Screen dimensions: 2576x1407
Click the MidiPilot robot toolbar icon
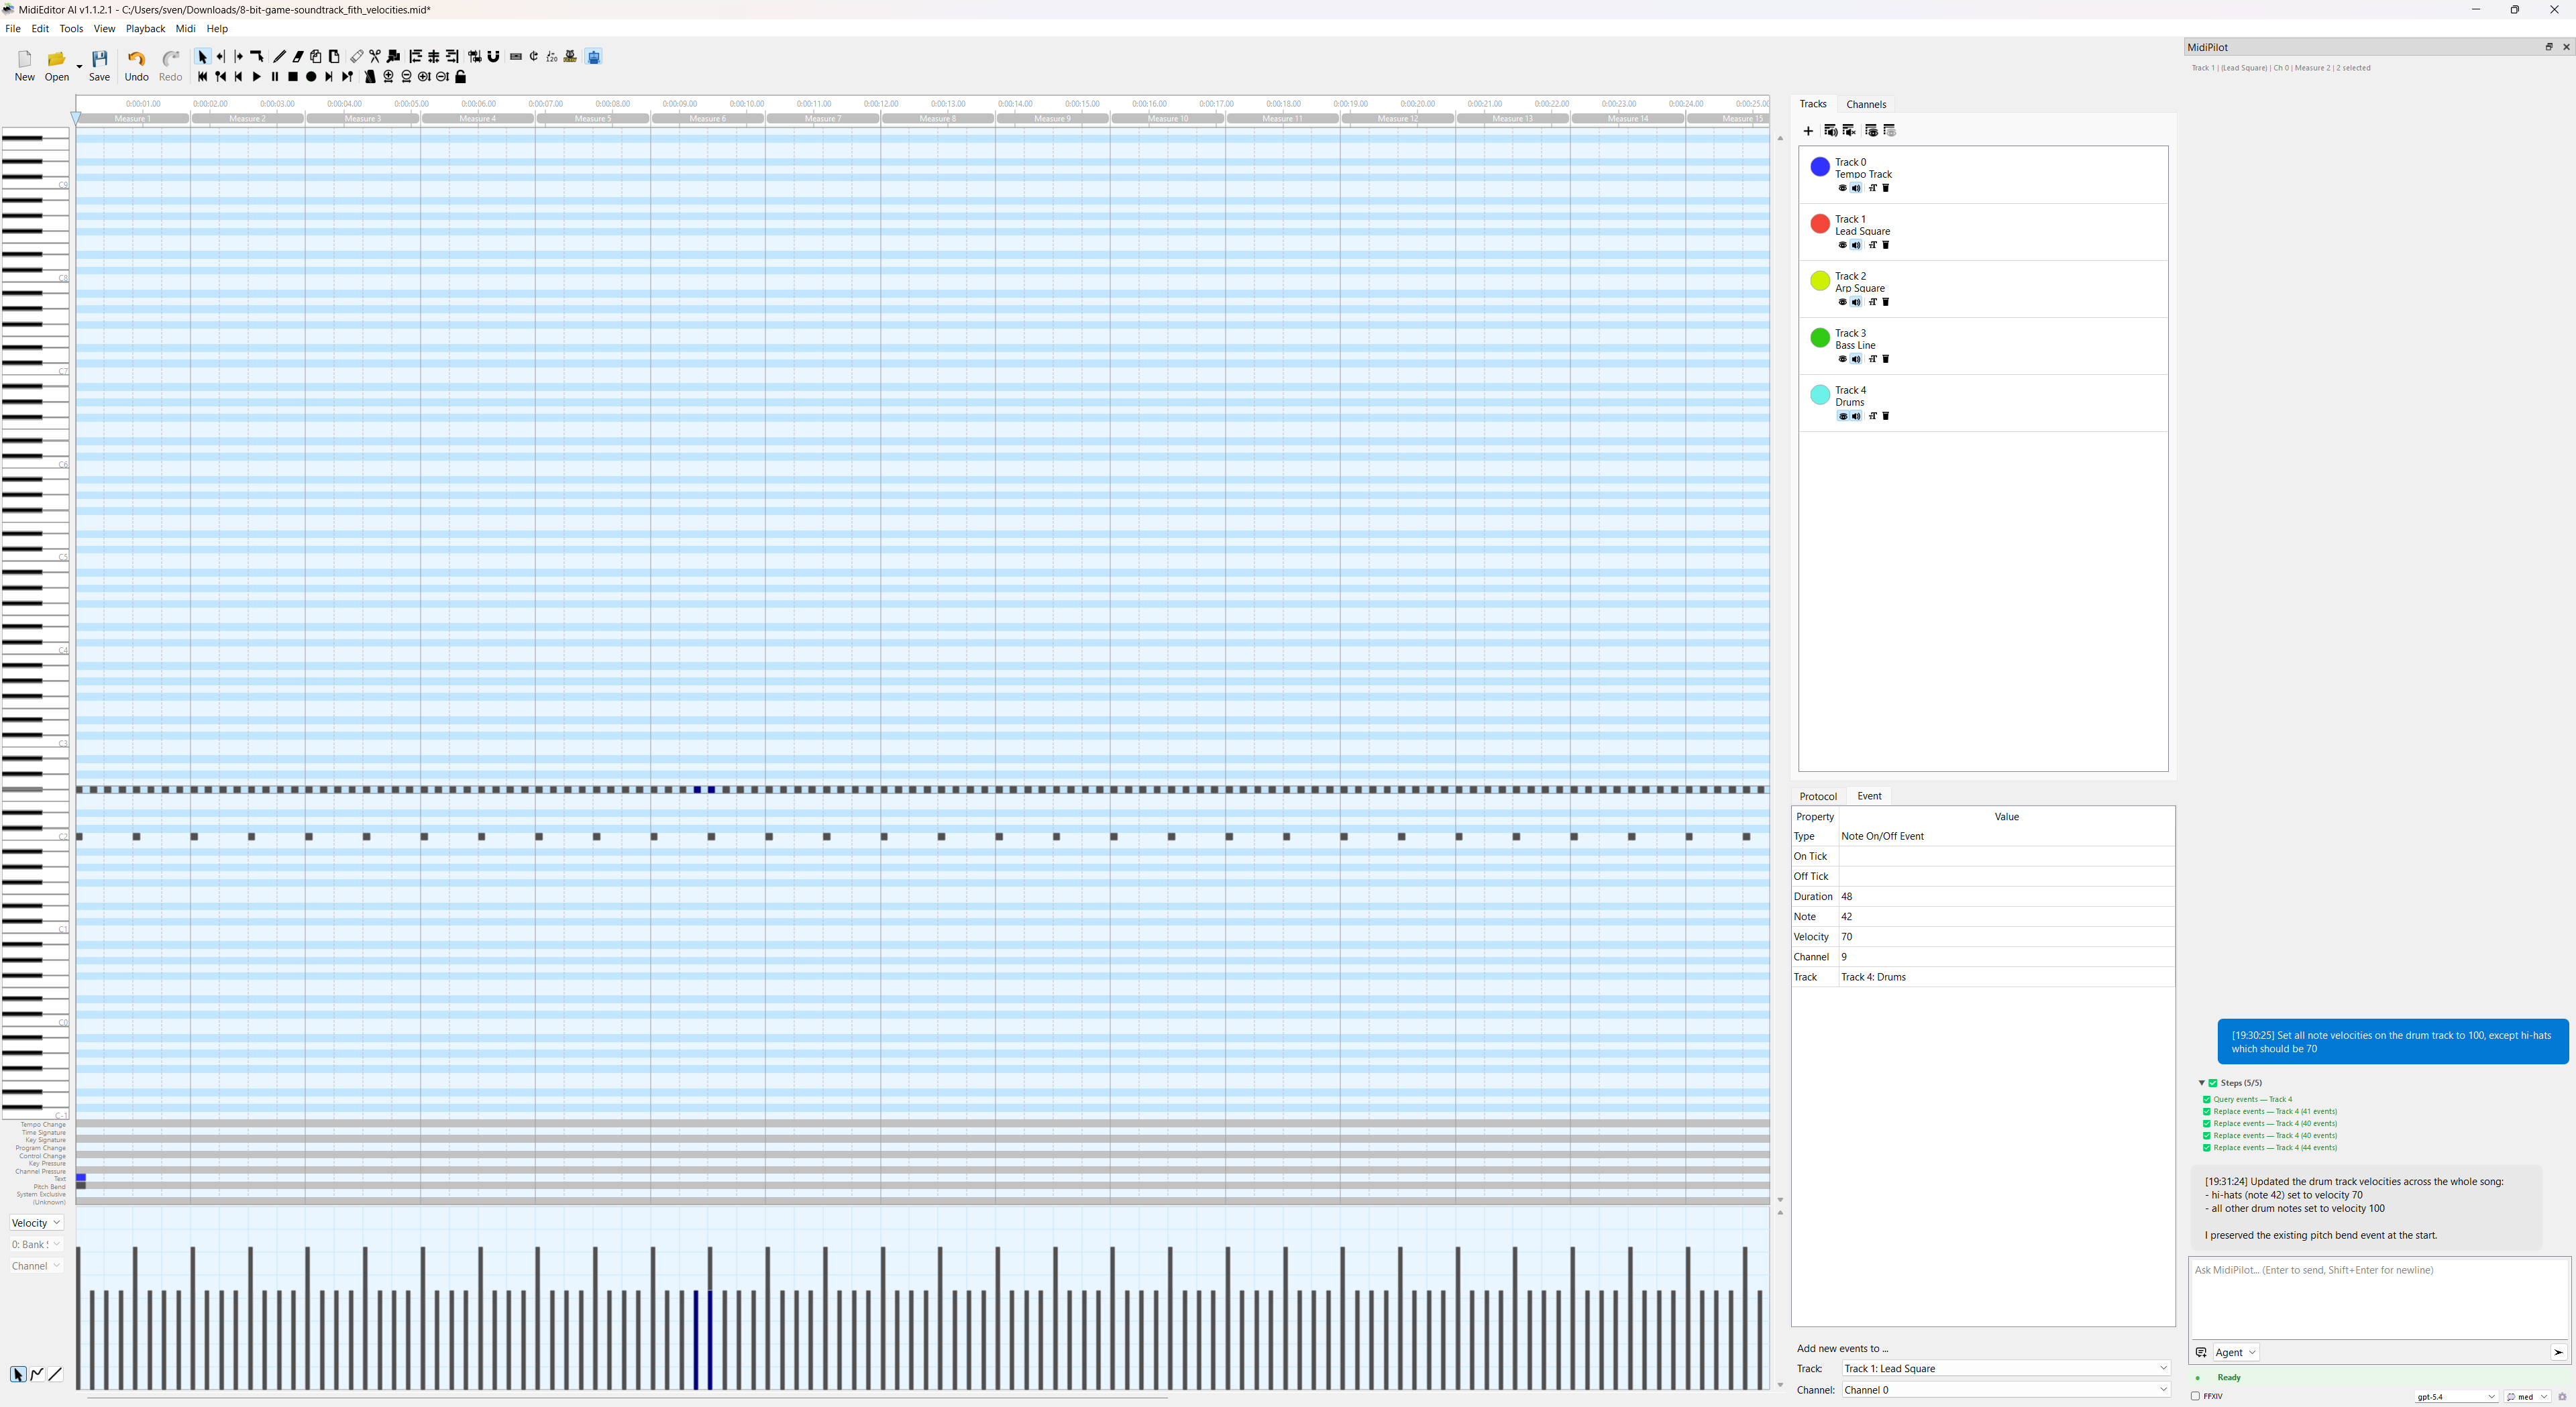coord(594,57)
